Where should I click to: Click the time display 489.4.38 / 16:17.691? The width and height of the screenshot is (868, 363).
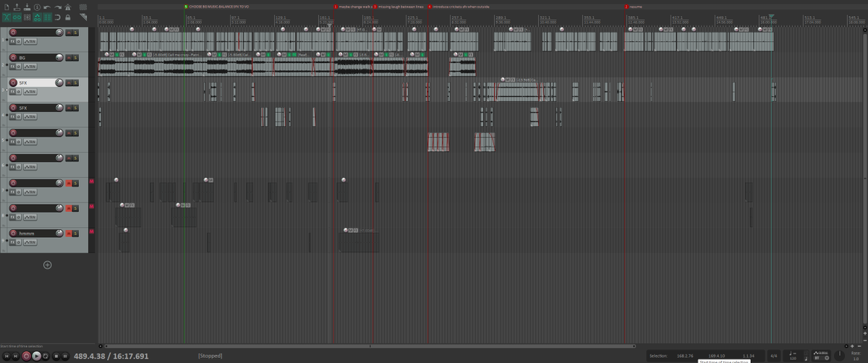pyautogui.click(x=111, y=356)
